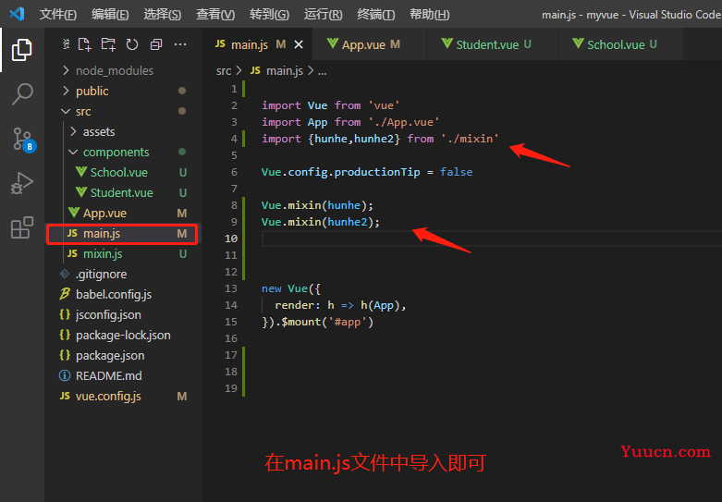The height and width of the screenshot is (502, 722).
Task: Click the Babel icon beside babel.config.js
Action: point(65,294)
